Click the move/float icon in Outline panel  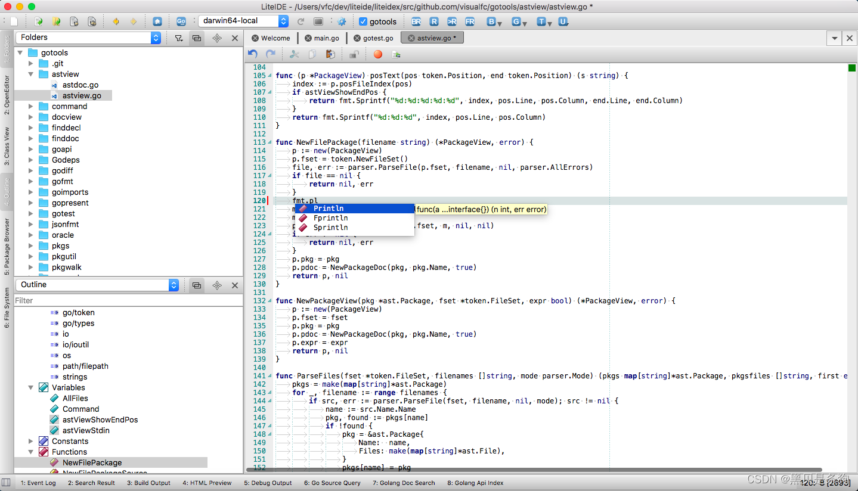click(217, 285)
